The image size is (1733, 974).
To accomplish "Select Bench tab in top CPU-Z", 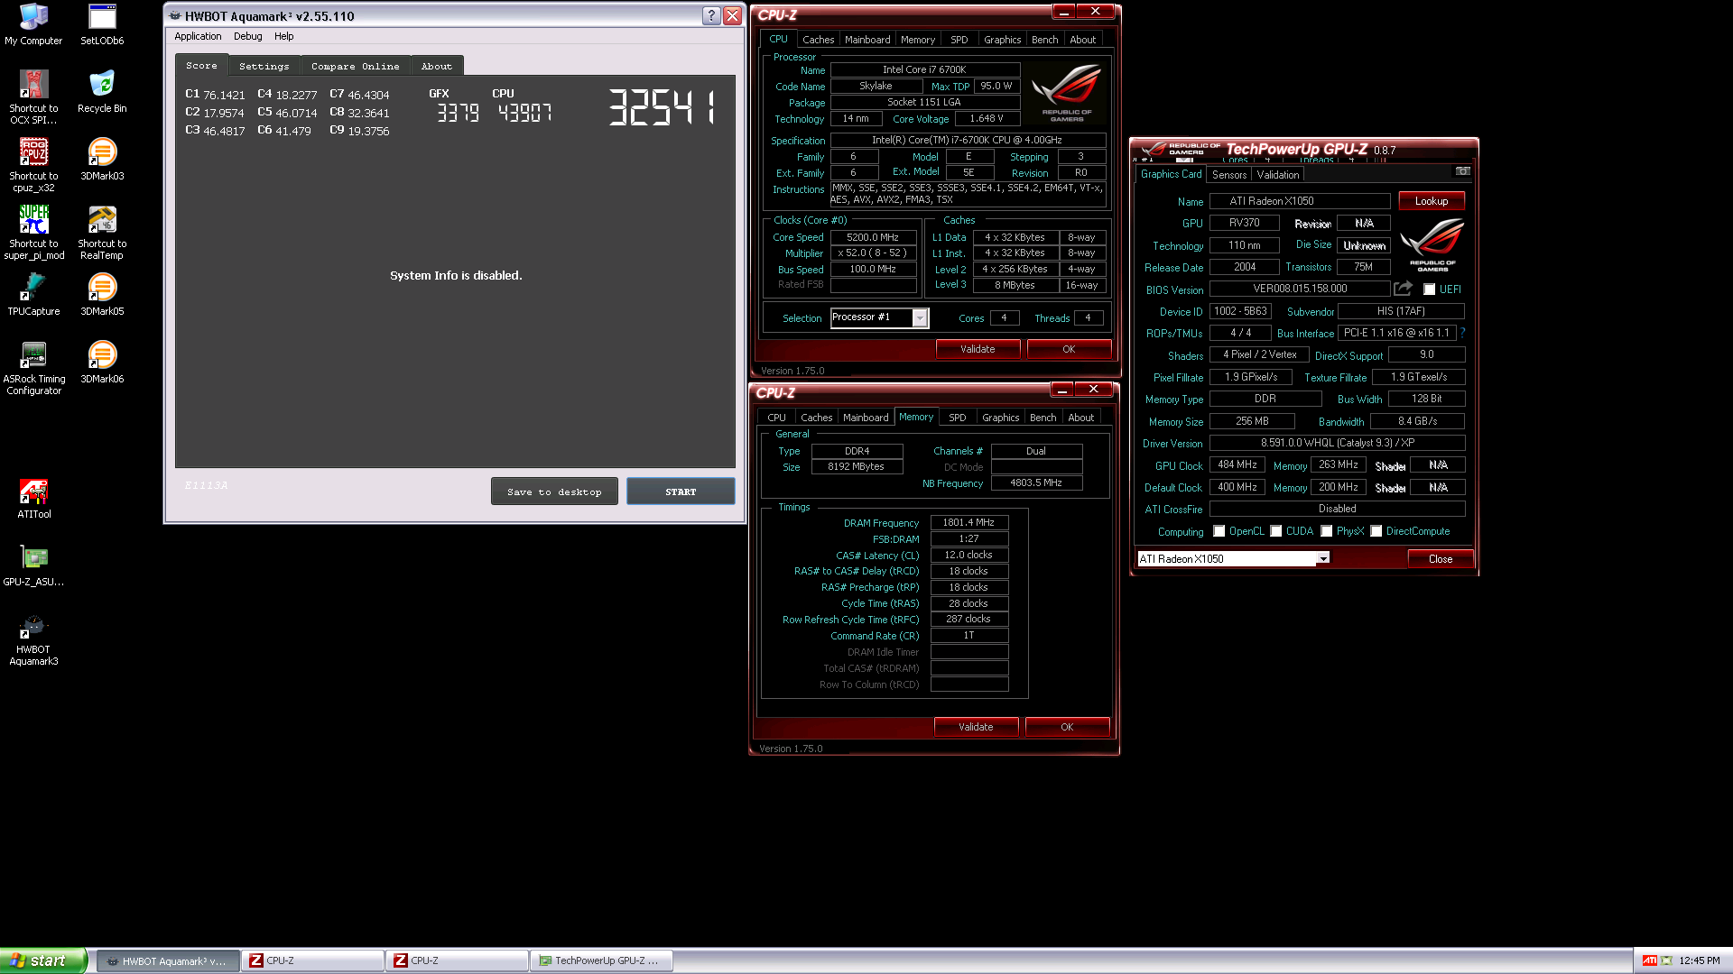I will coord(1044,40).
